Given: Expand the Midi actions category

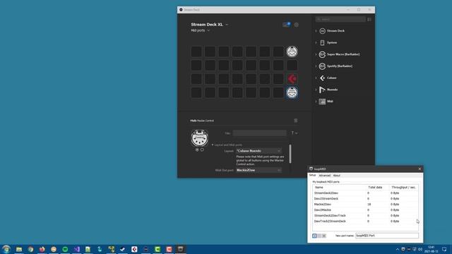Looking at the screenshot, I should (x=316, y=102).
